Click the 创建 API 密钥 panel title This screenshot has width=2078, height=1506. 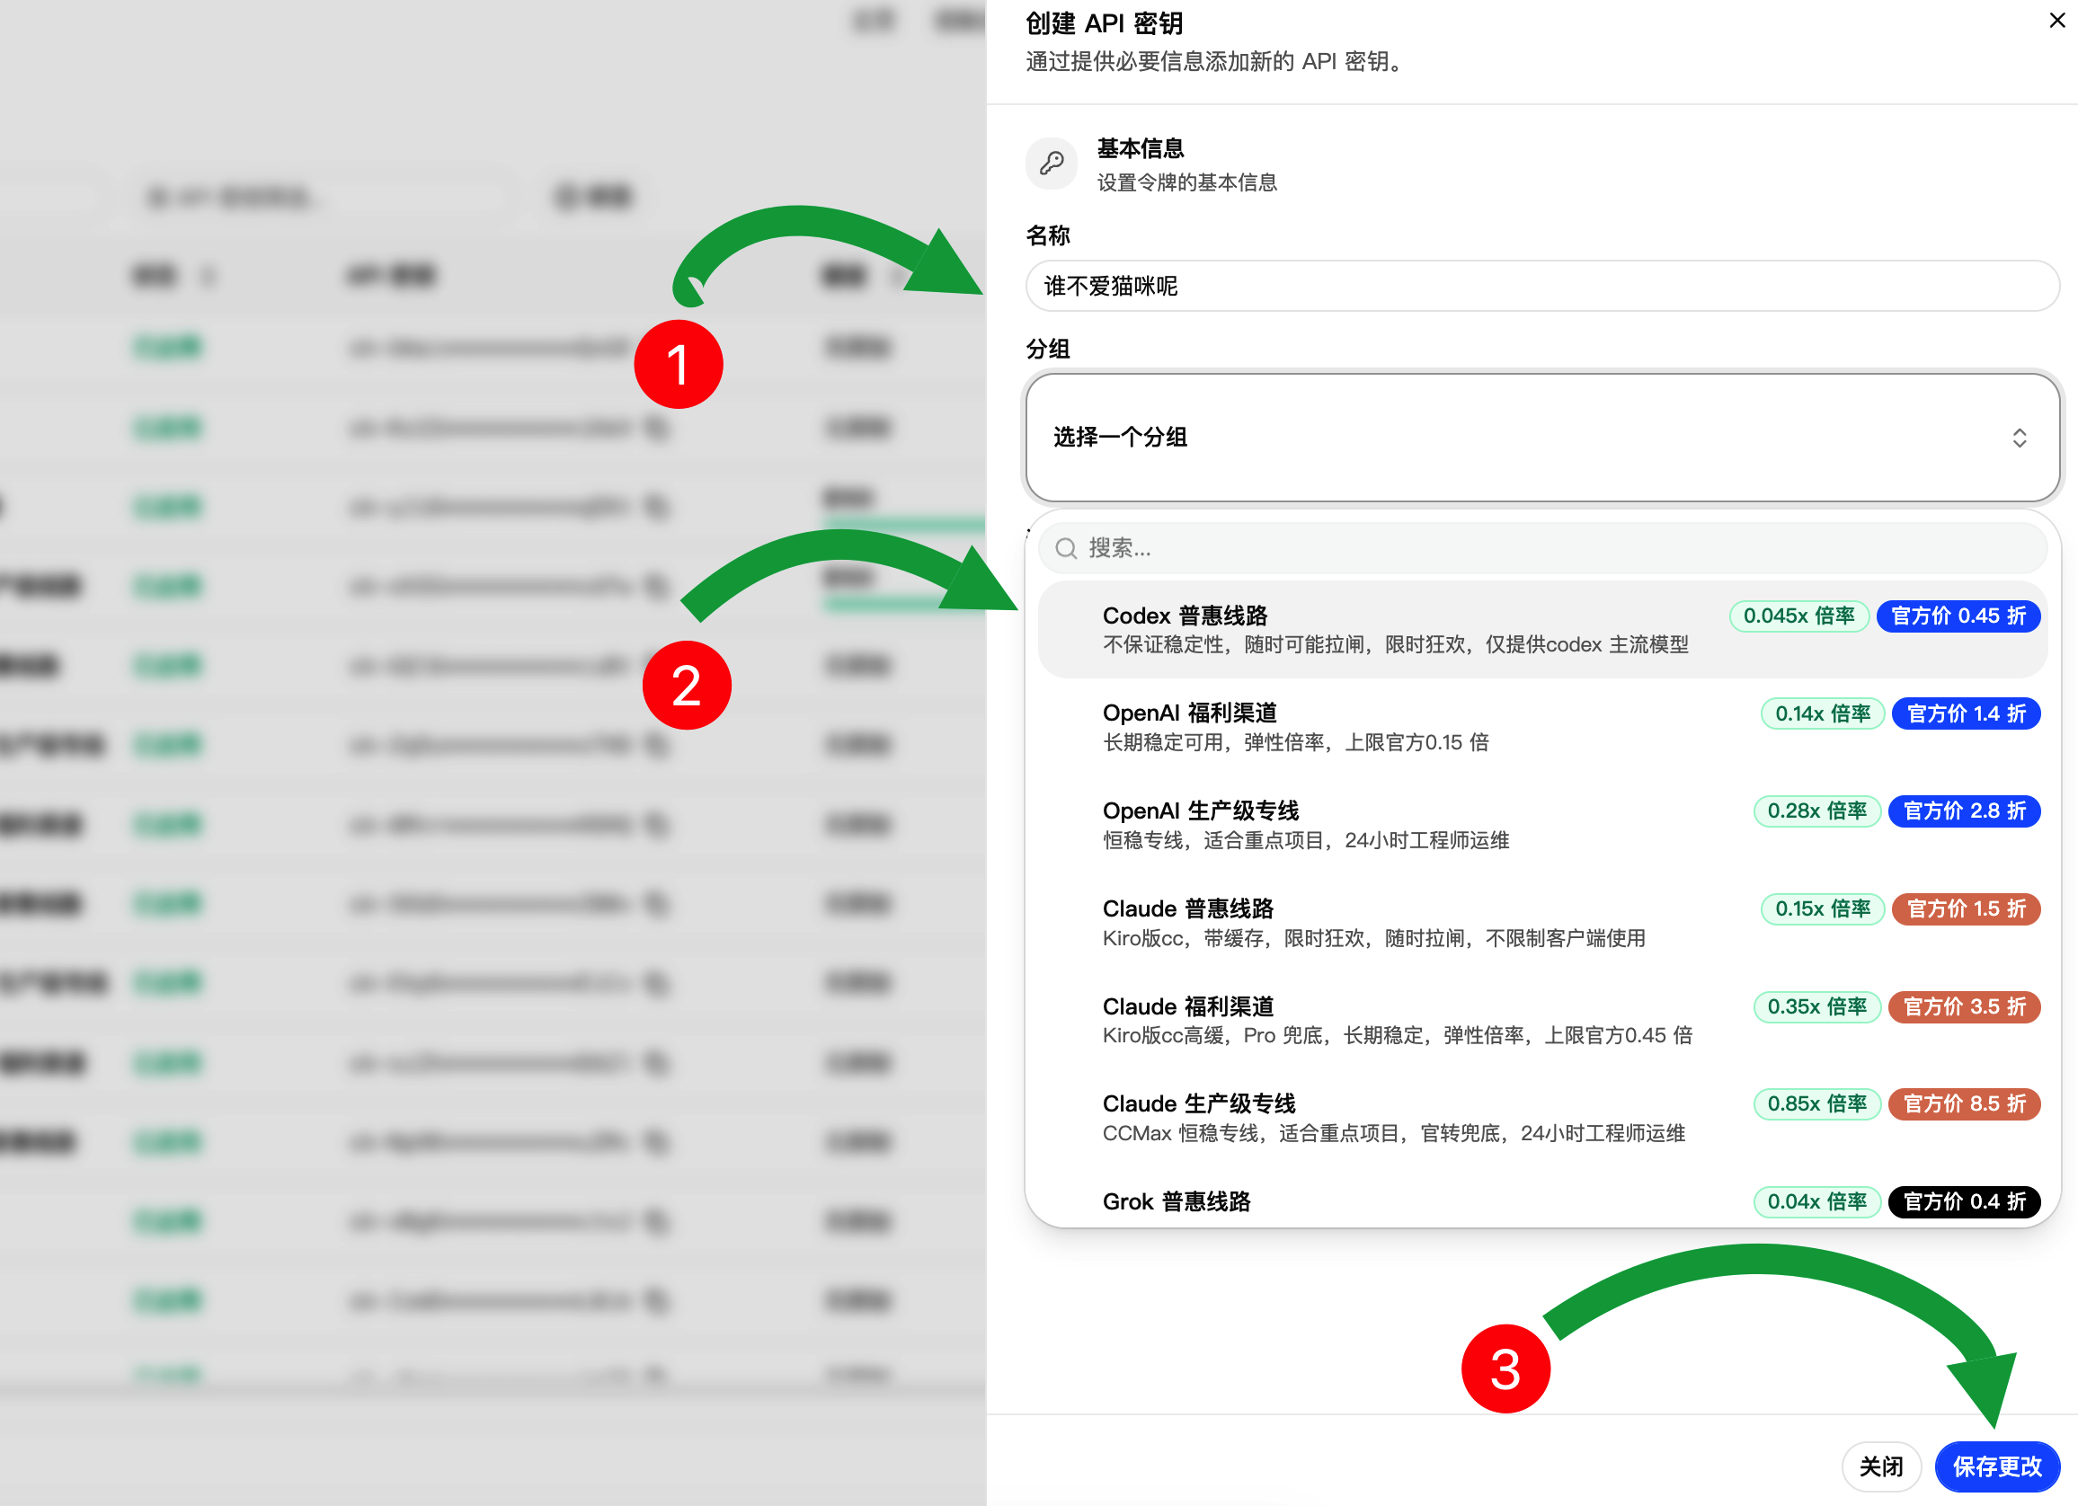(x=1104, y=22)
